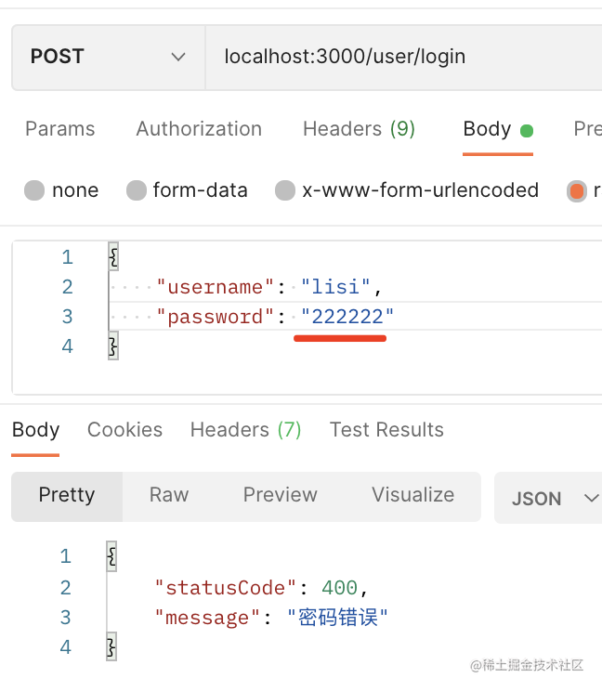Click line 2 username in body editor
This screenshot has width=602, height=691.
[x=214, y=287]
